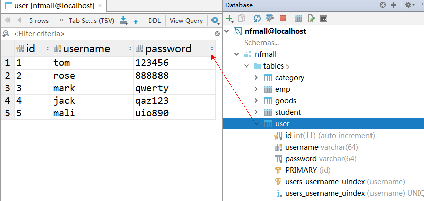Screen dimensions: 424x201
Task: Select the cell with username tom
Action: pos(92,63)
